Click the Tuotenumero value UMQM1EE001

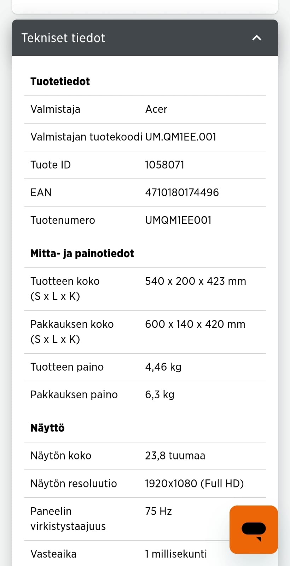(178, 220)
